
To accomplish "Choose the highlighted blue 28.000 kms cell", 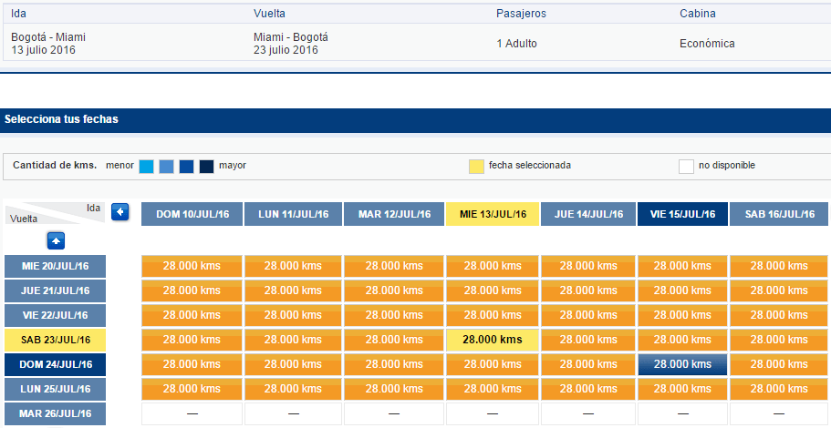I will (x=682, y=364).
